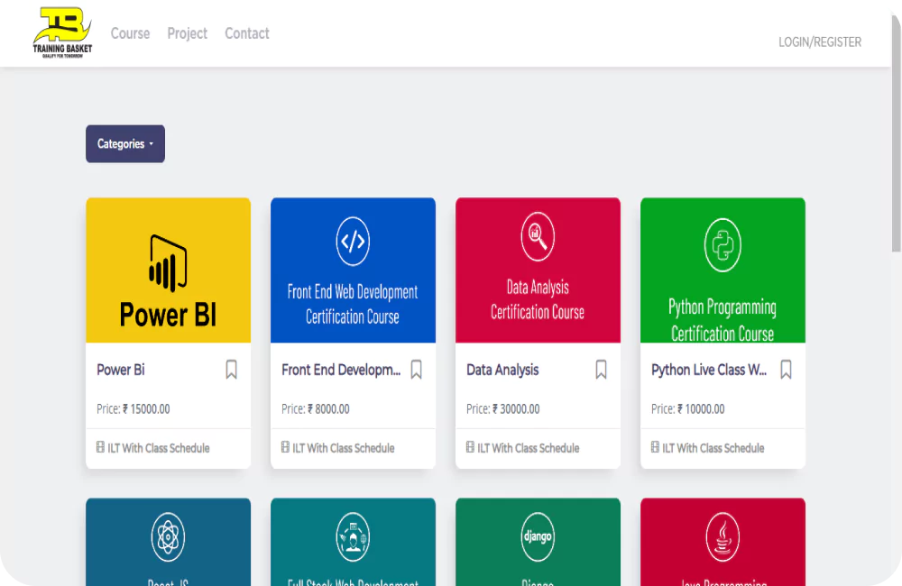Click the Training Basket logo

click(62, 32)
